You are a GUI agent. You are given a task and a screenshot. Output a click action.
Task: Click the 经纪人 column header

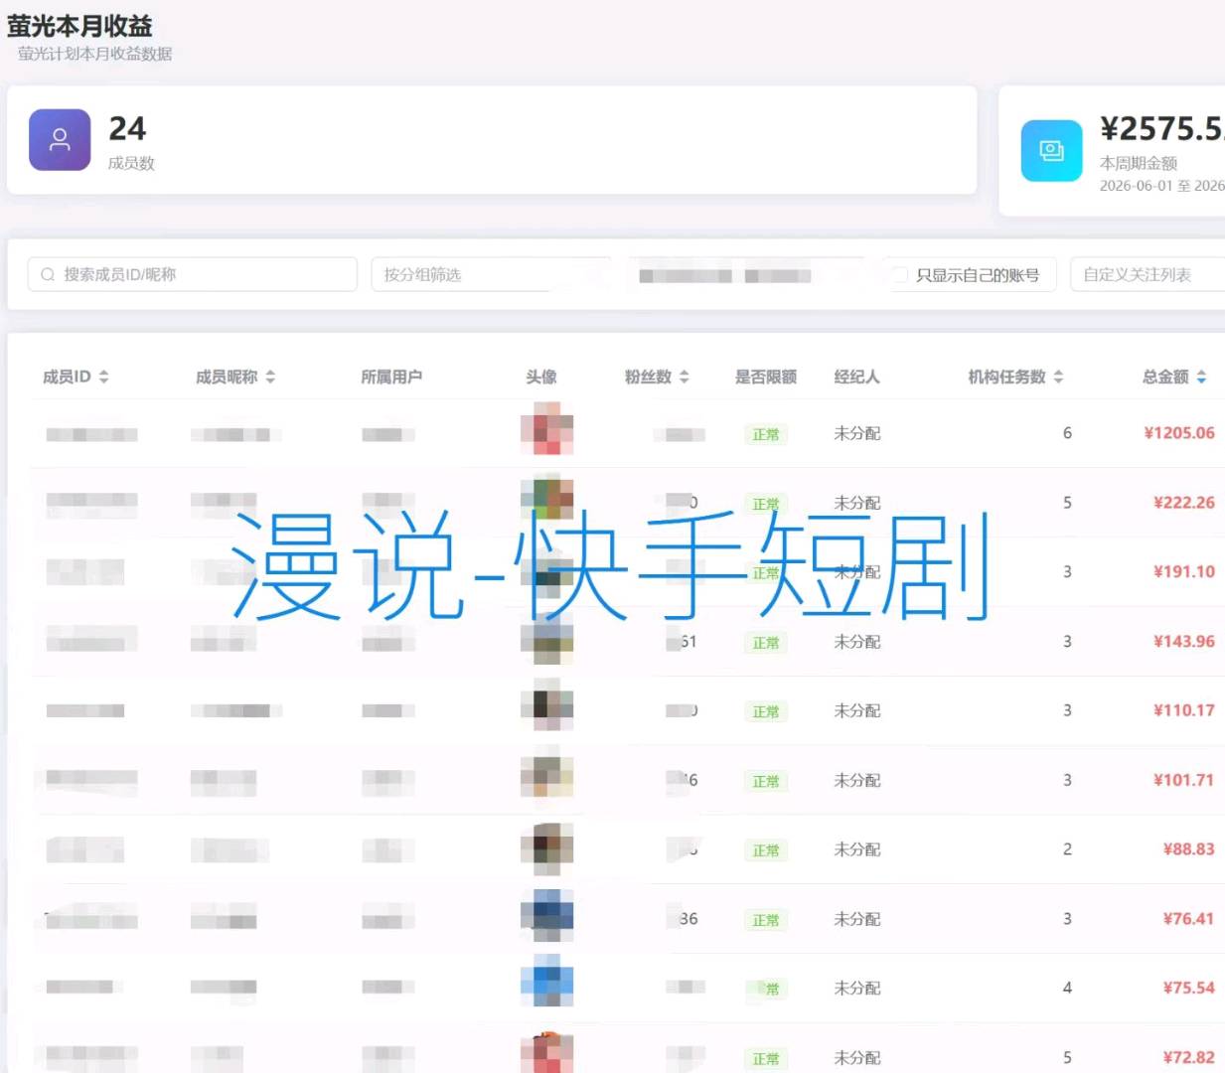point(857,377)
